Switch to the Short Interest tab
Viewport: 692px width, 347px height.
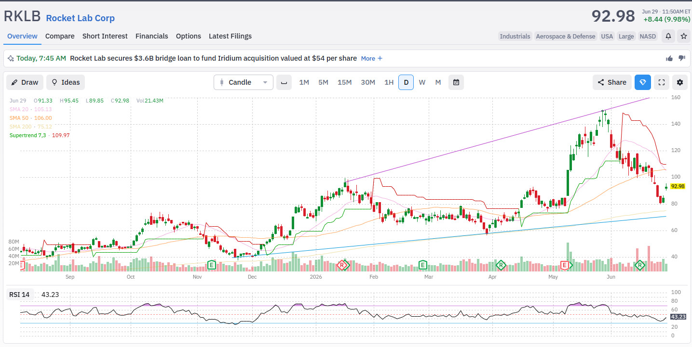coord(105,36)
